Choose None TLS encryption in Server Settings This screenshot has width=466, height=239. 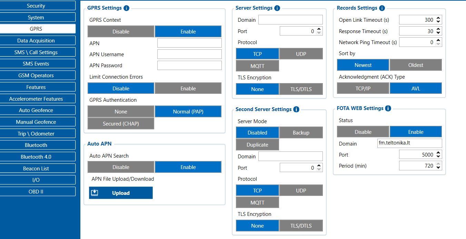[x=257, y=89]
